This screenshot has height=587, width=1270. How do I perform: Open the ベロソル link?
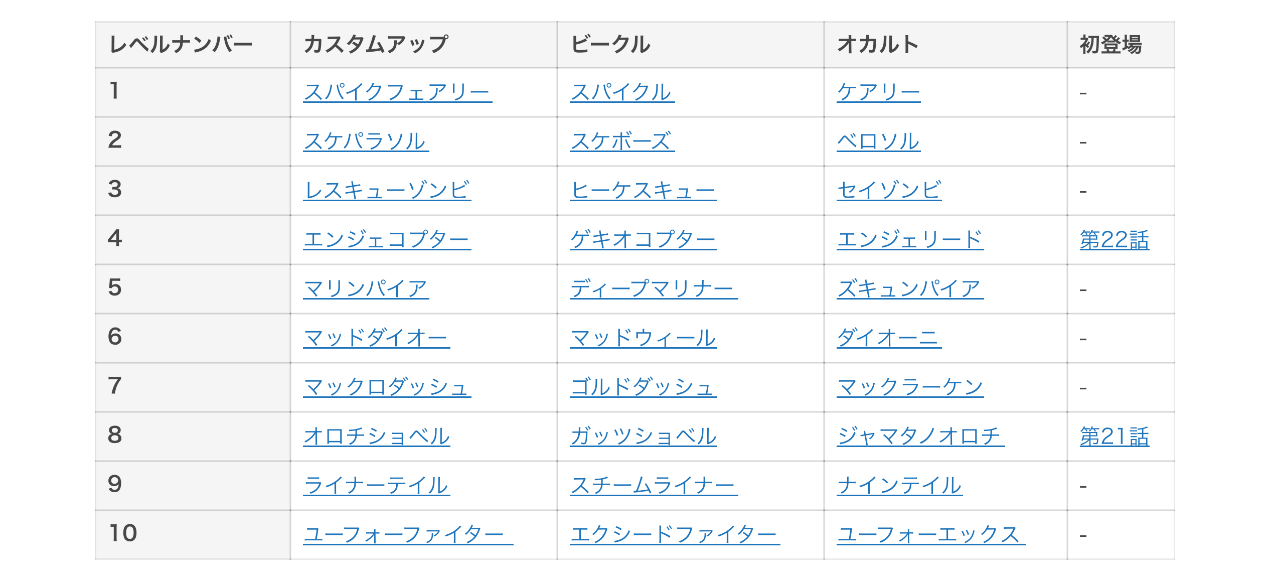point(878,141)
